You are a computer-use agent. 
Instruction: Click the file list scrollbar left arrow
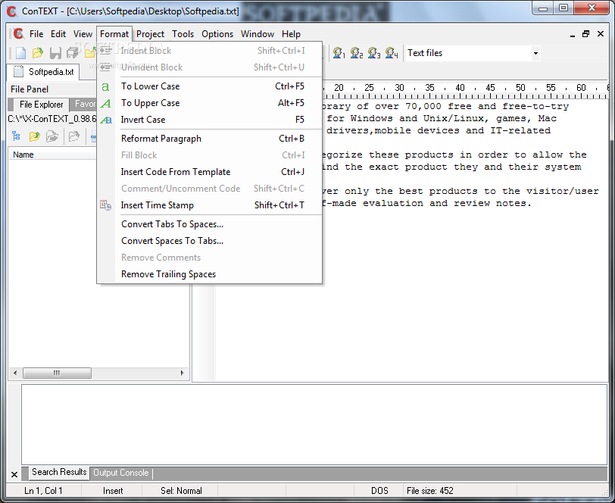click(x=15, y=373)
